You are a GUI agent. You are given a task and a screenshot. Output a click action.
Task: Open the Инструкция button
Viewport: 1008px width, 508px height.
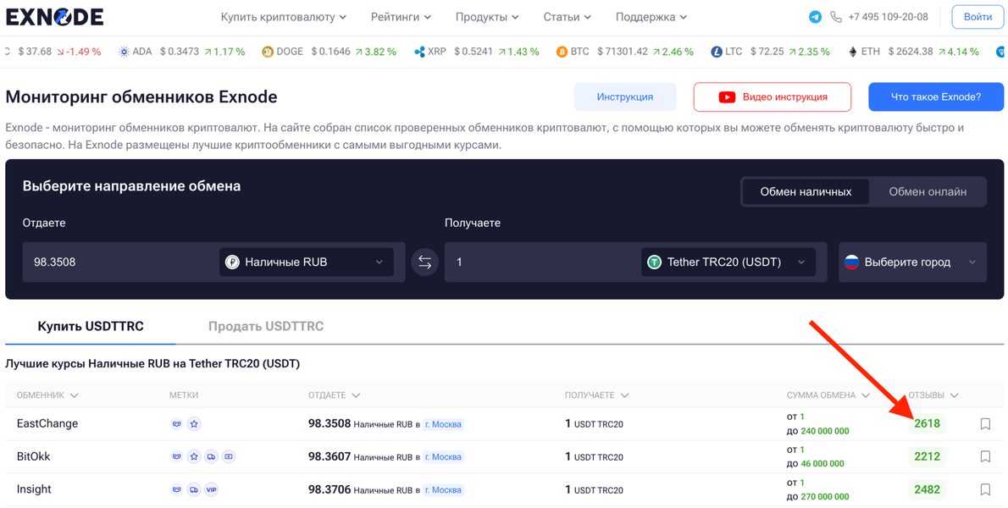click(625, 97)
